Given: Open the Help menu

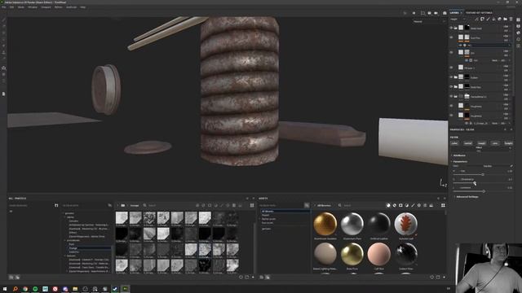Looking at the screenshot, I should 83,7.
